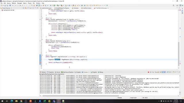Click the Save toolbar icon

coord(5,5)
